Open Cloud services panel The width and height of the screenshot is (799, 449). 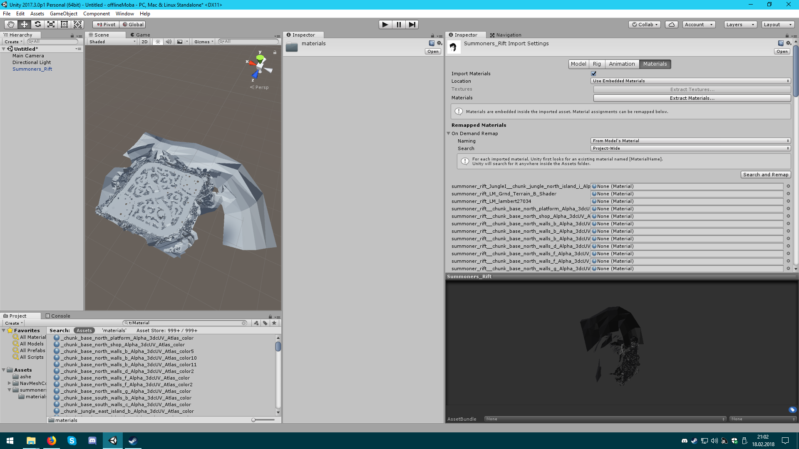pos(671,25)
